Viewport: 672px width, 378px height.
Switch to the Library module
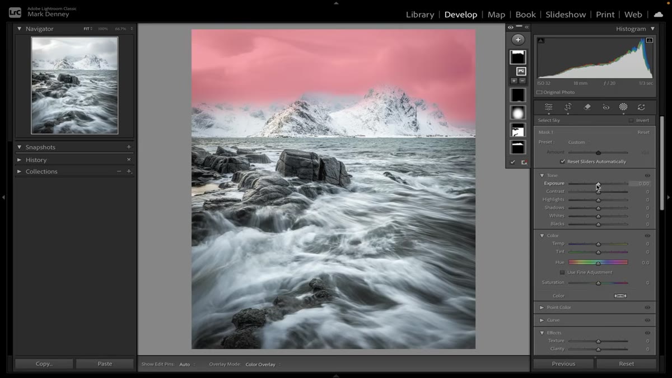(x=420, y=15)
